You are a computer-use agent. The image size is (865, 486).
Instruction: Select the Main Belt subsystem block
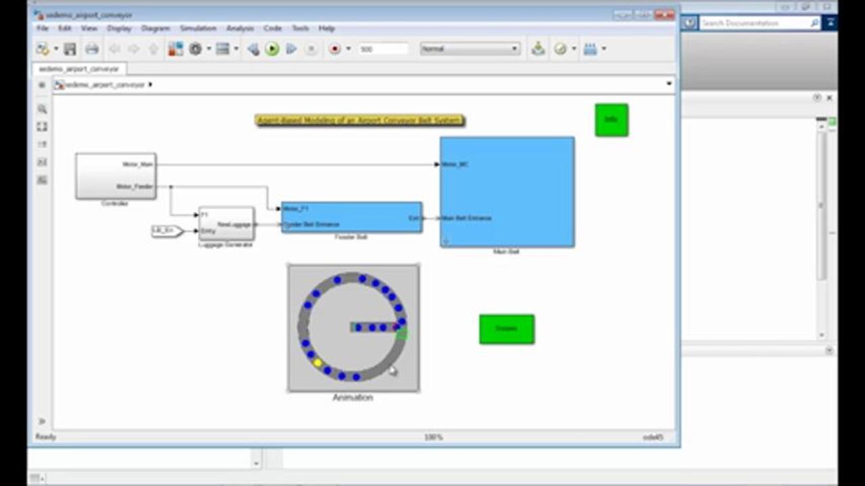click(507, 192)
